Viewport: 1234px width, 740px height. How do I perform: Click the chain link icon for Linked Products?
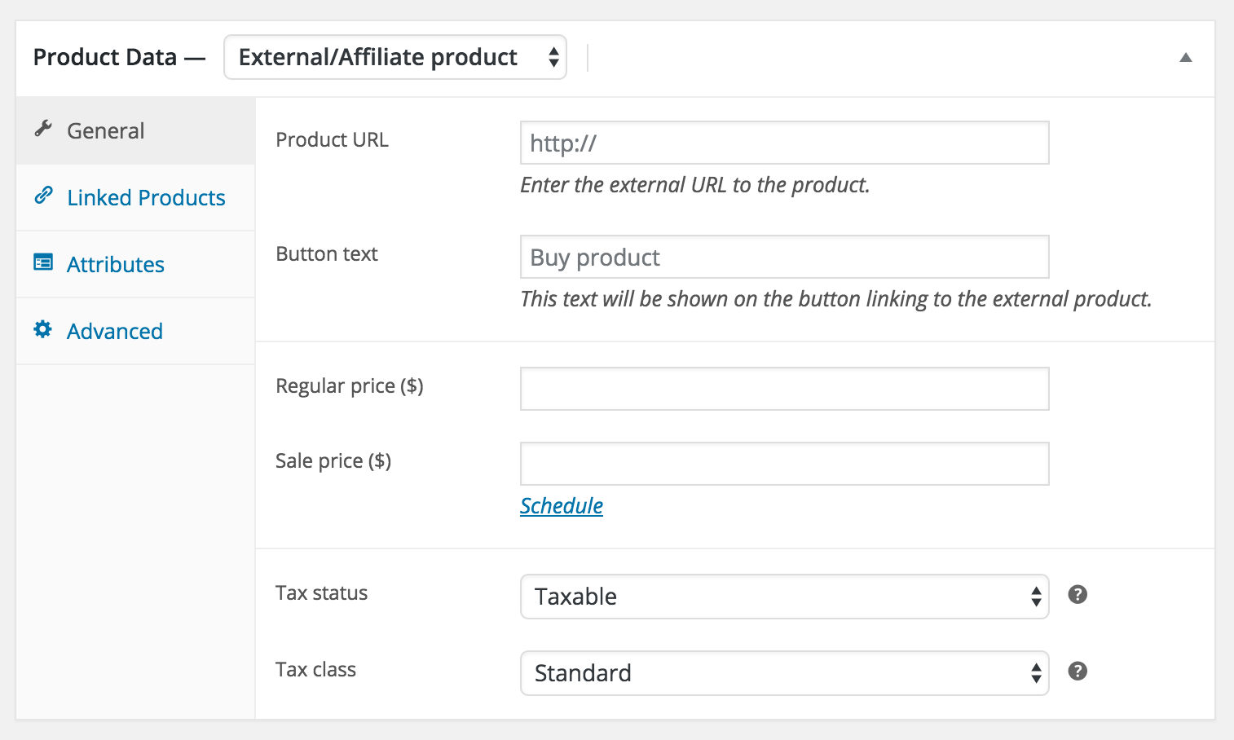[43, 196]
